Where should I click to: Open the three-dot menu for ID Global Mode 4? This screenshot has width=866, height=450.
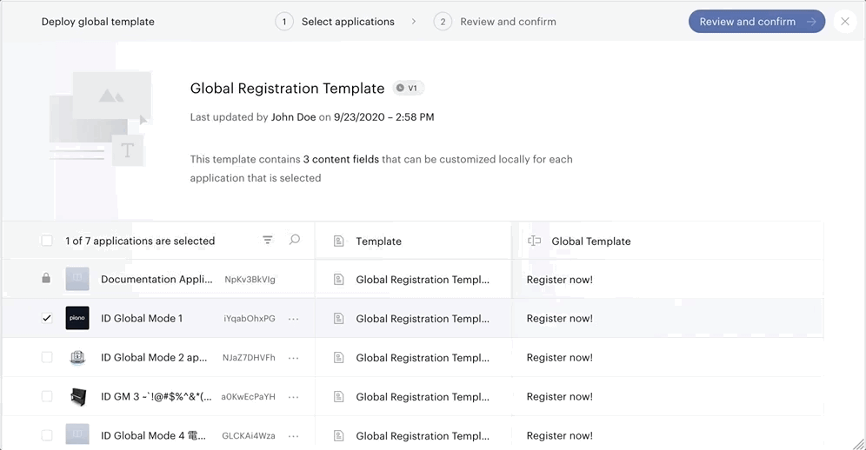tap(293, 436)
